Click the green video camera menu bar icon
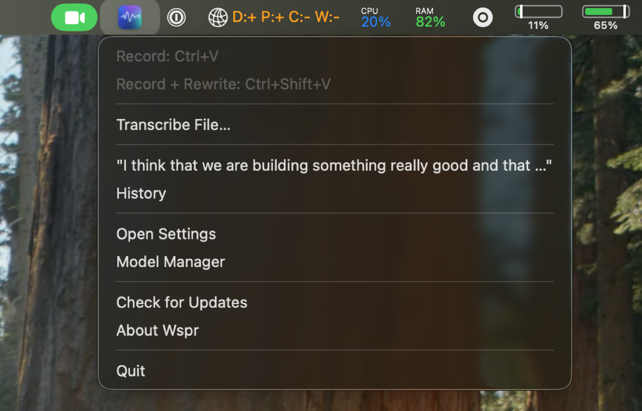 (74, 18)
